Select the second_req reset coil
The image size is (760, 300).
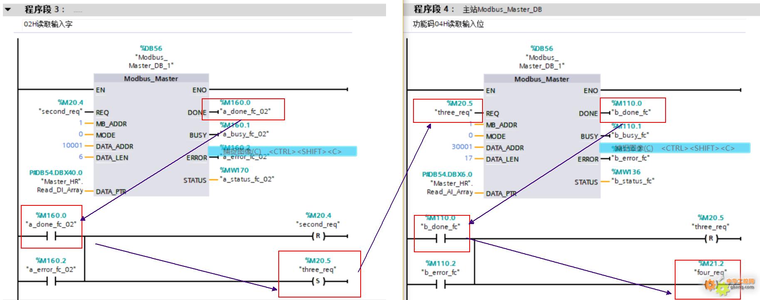click(318, 236)
